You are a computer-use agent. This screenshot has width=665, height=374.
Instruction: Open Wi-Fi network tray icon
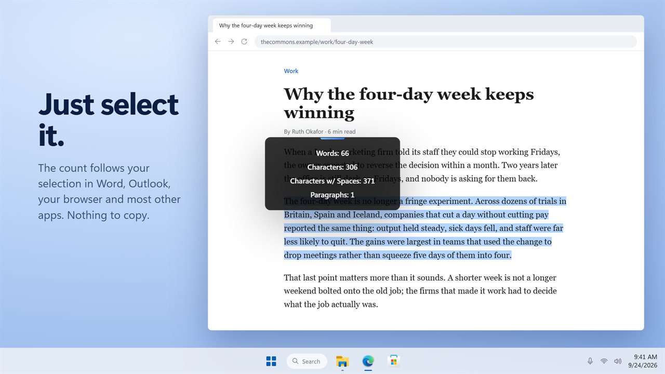[x=604, y=361]
